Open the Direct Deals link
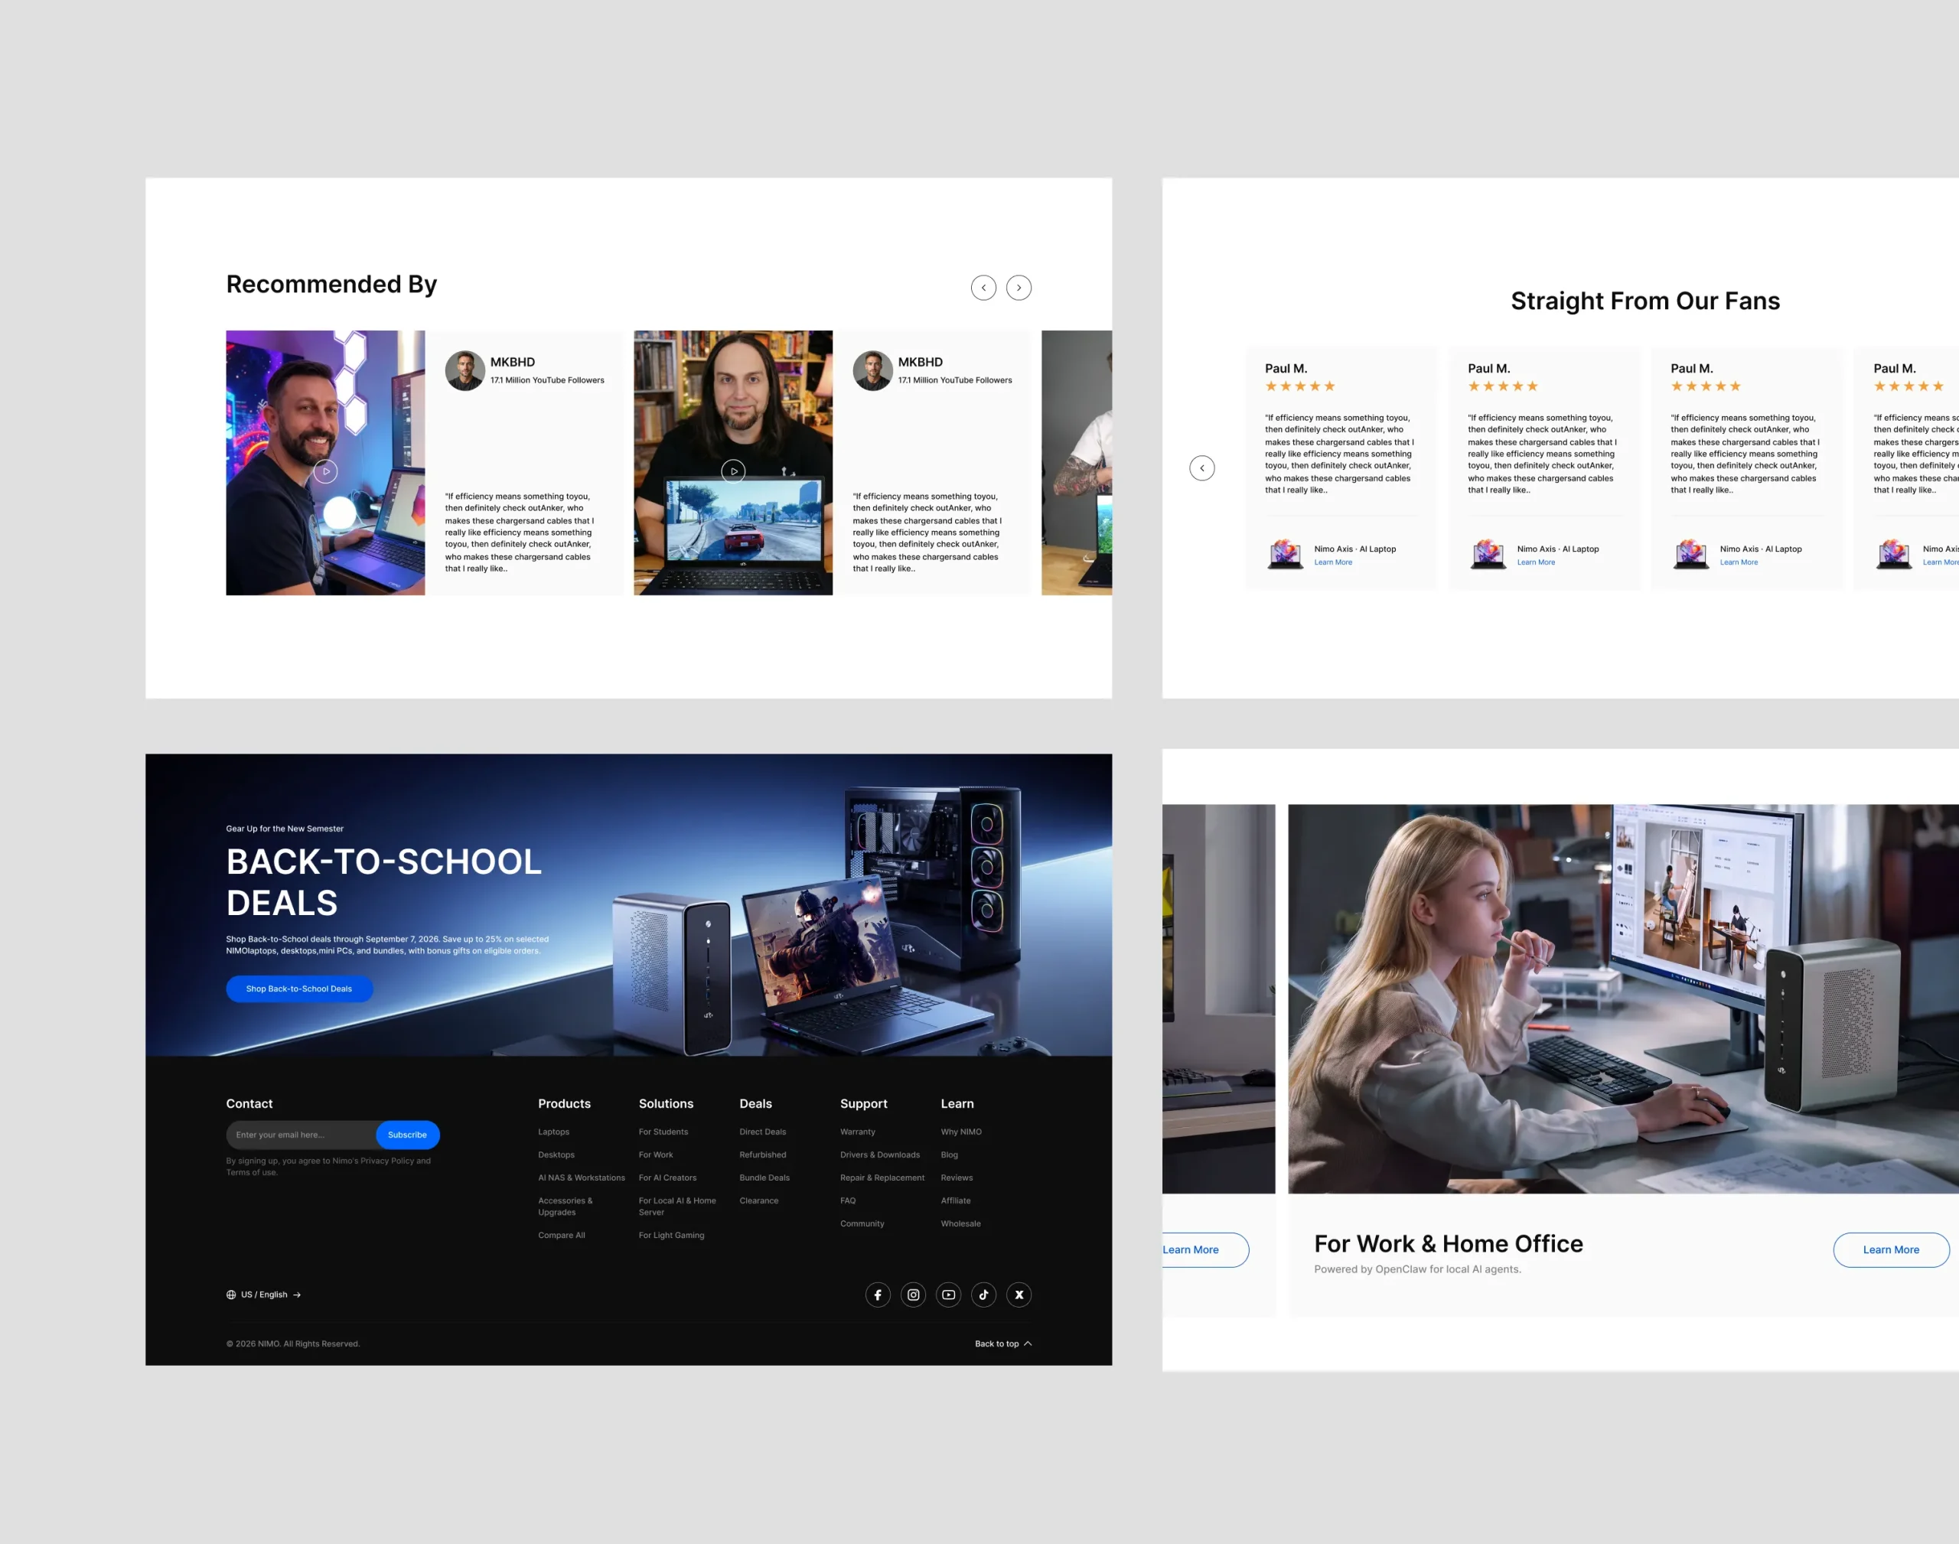This screenshot has width=1959, height=1544. [x=763, y=1132]
